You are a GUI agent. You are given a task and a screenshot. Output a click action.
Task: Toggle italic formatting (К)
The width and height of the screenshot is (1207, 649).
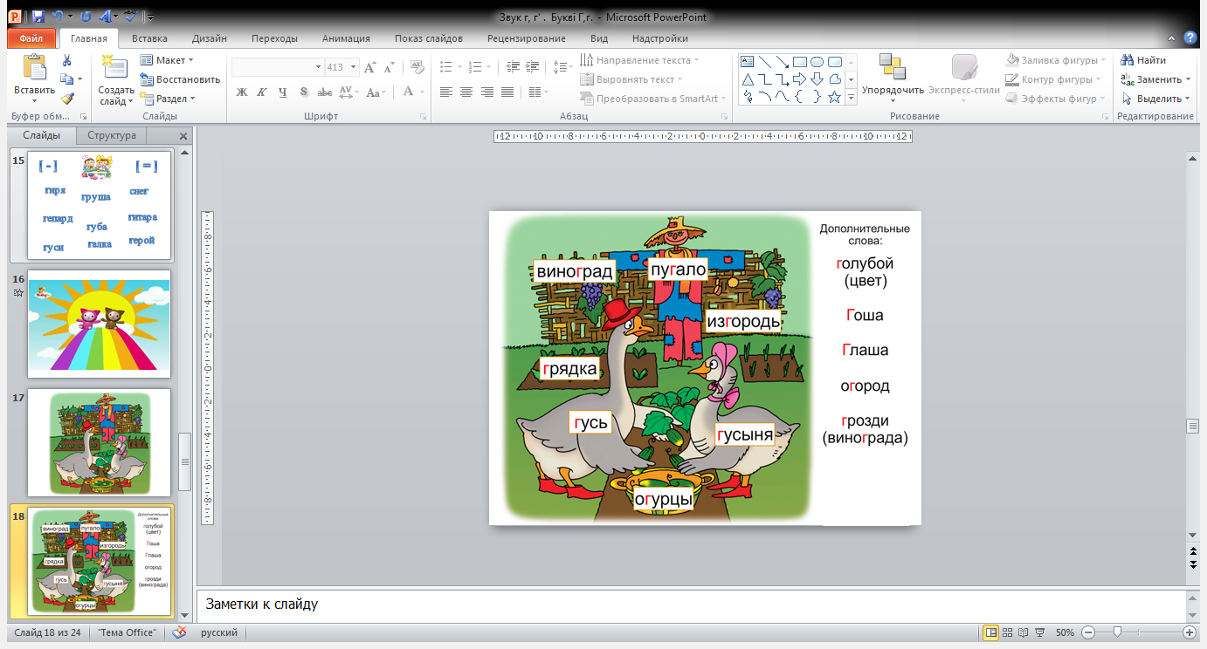[262, 92]
